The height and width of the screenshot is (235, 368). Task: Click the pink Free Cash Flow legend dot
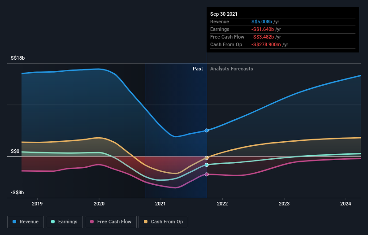coord(92,222)
